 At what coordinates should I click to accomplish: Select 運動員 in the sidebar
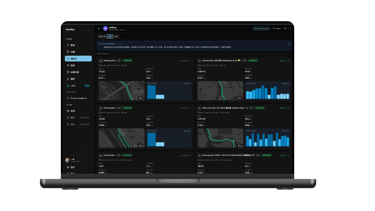tap(78, 59)
